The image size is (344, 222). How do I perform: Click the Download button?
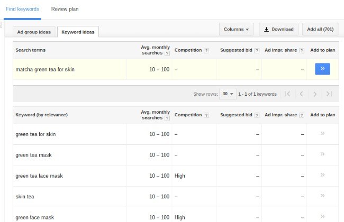(279, 29)
